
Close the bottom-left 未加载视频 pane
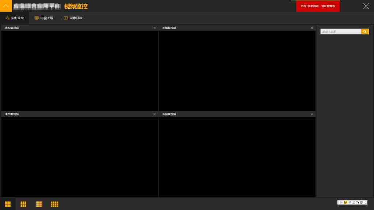point(154,114)
